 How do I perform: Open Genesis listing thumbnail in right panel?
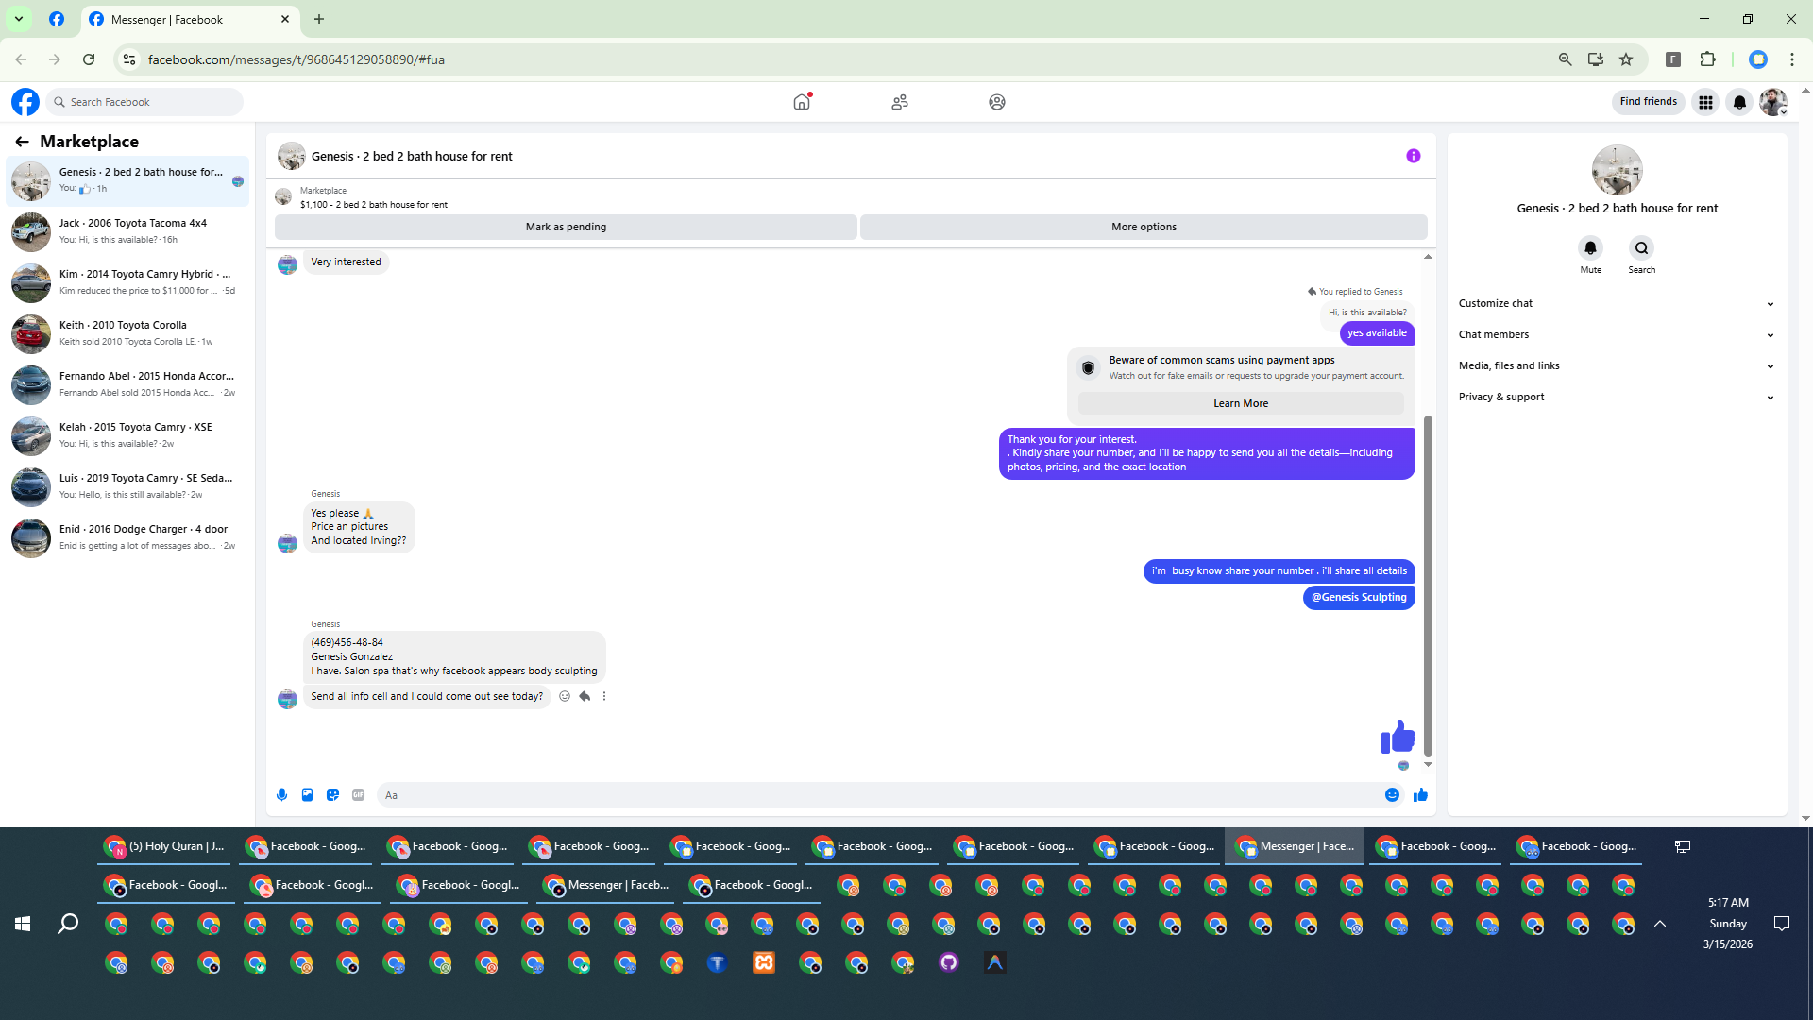click(x=1618, y=170)
